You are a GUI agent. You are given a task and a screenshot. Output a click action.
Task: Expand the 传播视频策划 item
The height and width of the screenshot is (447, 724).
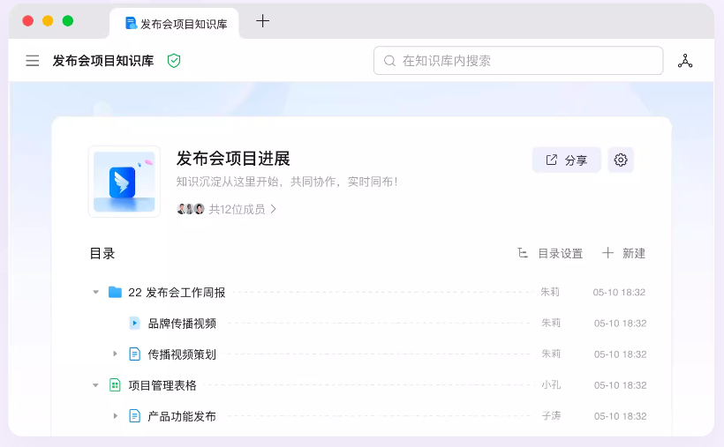(x=115, y=354)
